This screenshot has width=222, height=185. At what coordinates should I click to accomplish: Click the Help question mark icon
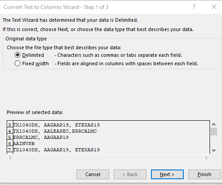coord(194,7)
